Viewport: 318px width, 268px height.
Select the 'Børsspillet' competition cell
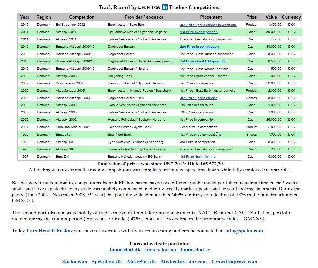click(64, 135)
